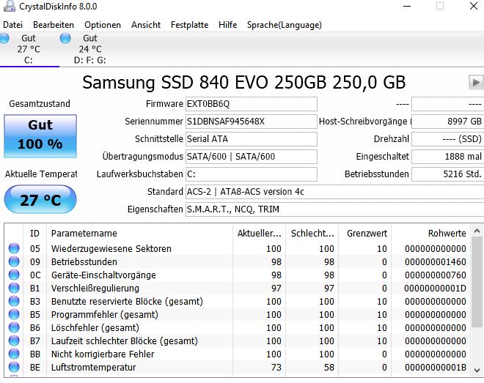Click the Übertragungsmodus field SATA/600

pyautogui.click(x=252, y=157)
